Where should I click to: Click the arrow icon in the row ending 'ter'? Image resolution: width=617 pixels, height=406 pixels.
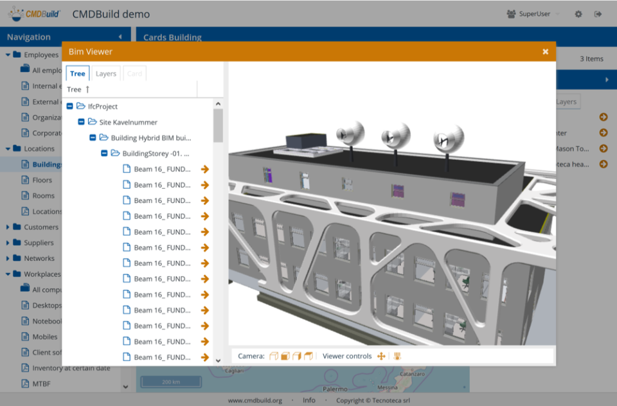coord(604,132)
